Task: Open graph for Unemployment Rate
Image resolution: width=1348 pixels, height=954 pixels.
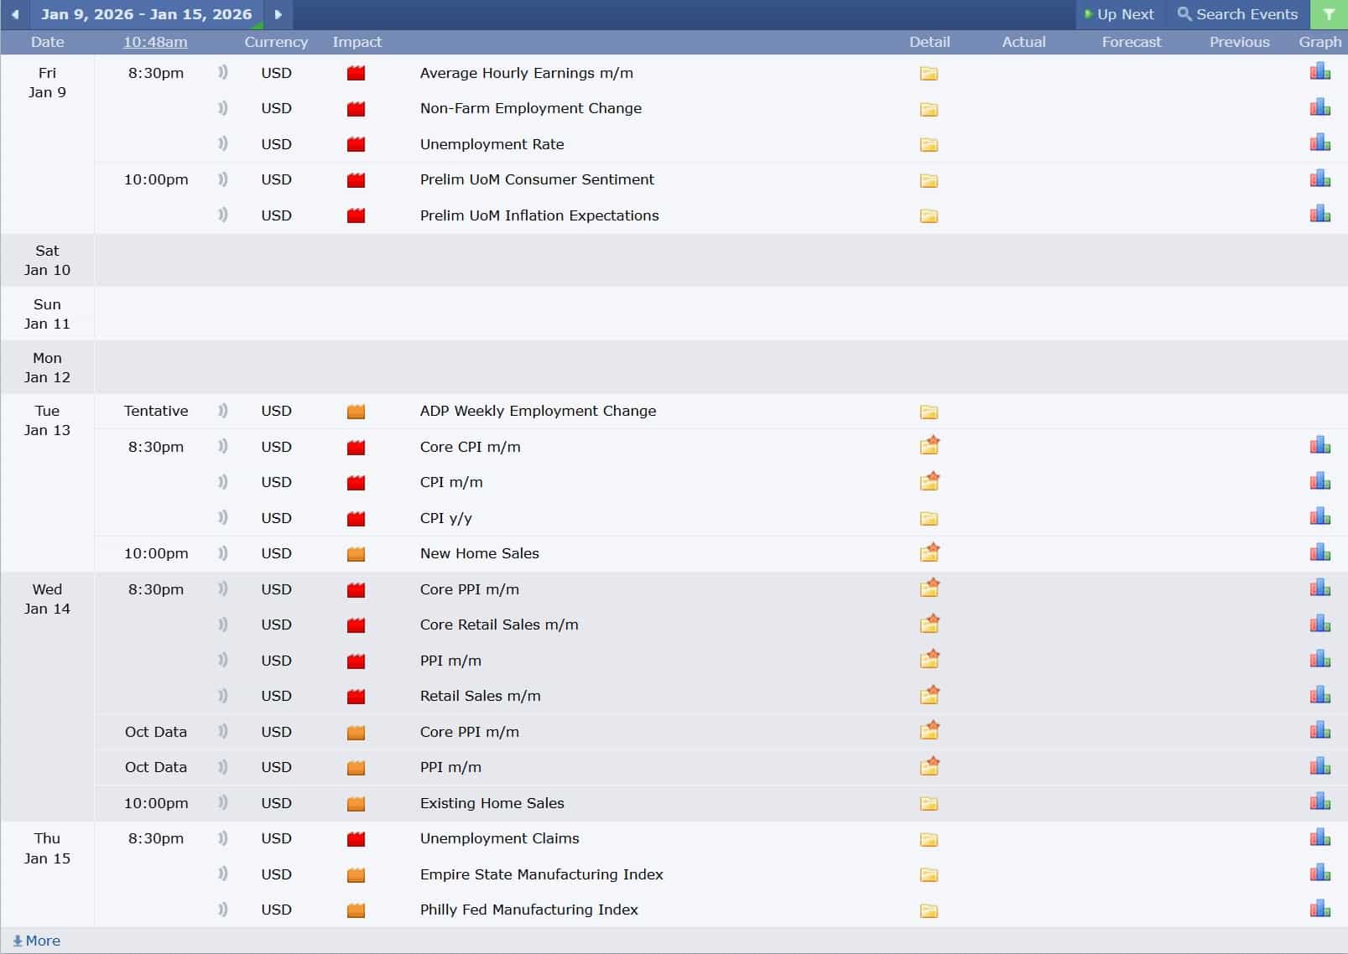Action: [1319, 143]
